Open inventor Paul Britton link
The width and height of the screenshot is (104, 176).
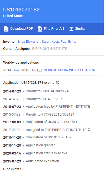(x=70, y=42)
